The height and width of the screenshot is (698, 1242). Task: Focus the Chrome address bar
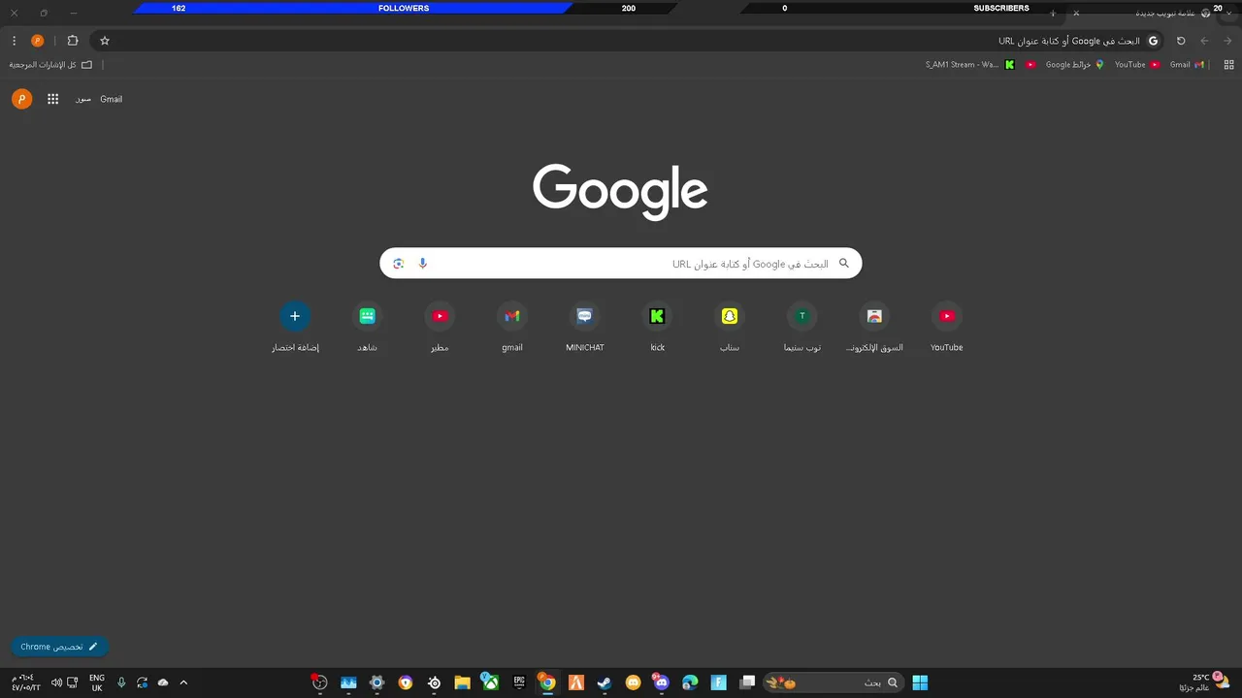[x=628, y=41]
